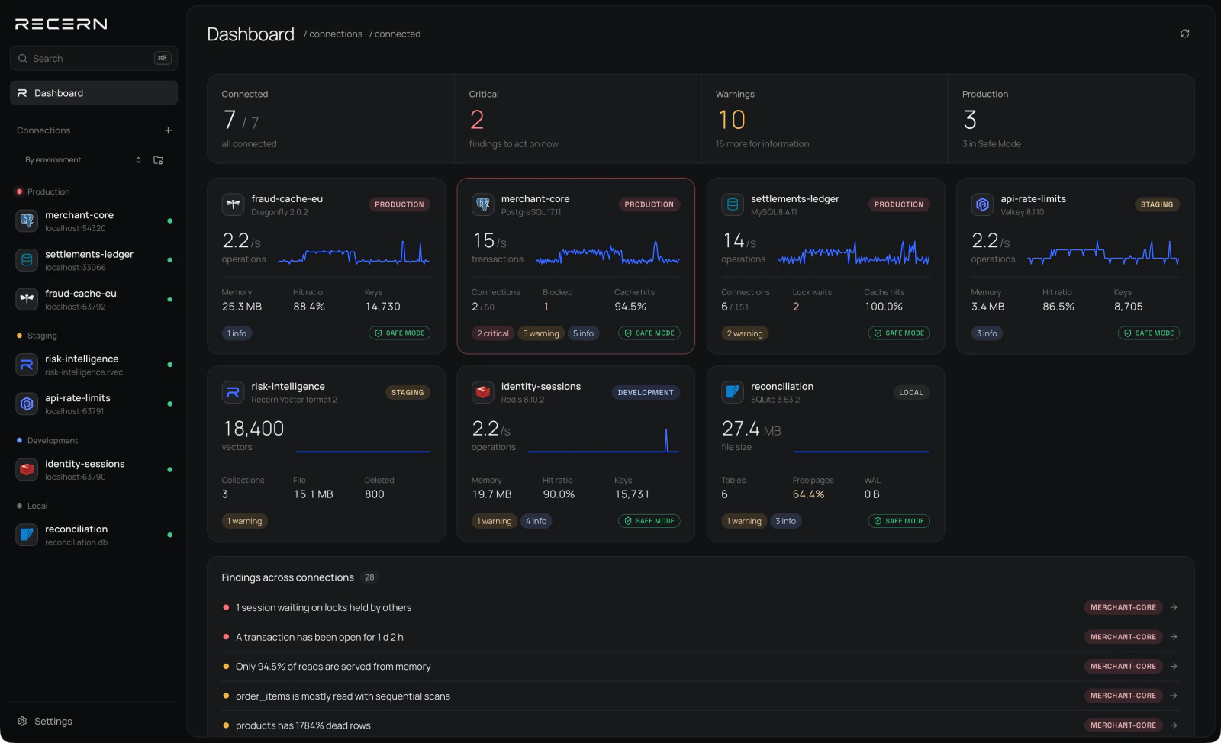Click the Redis icon on the identity-sessions card
Screen dimensions: 1221x743
point(482,392)
